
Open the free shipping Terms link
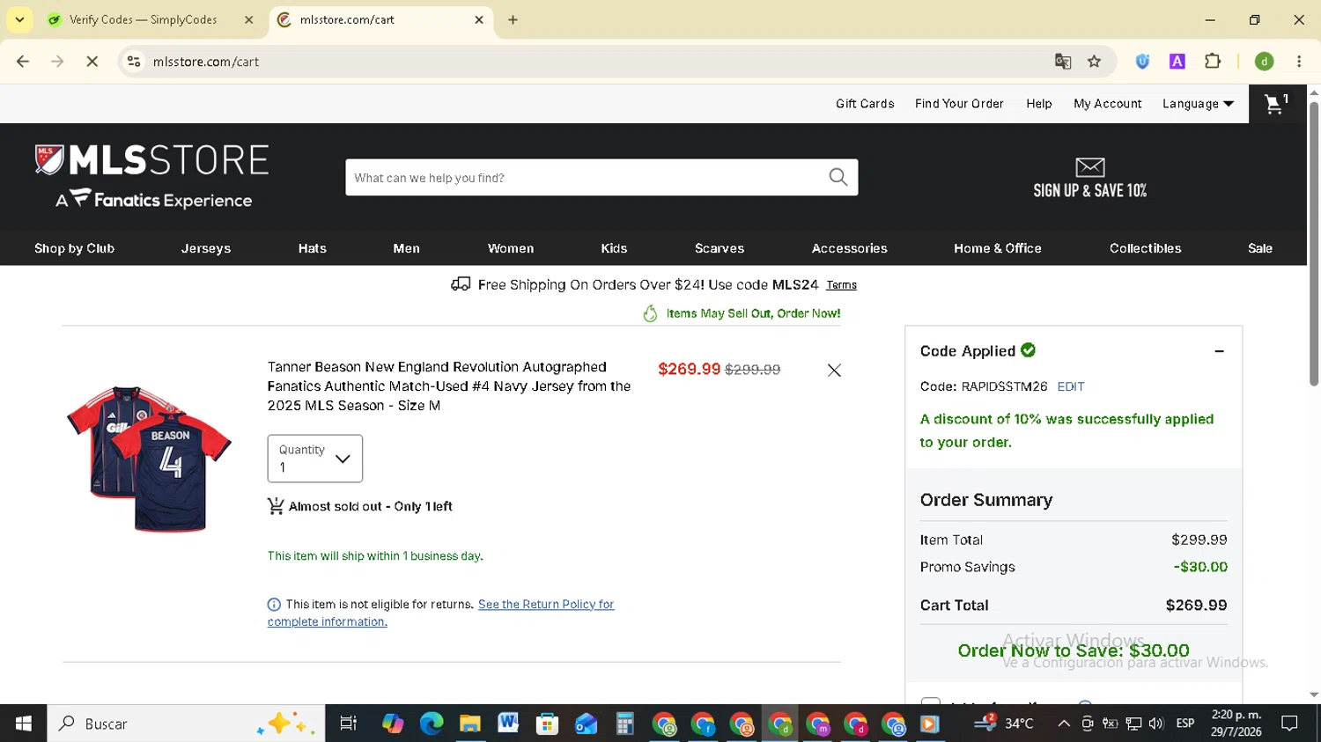point(842,285)
